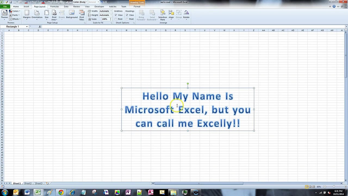Open Internet Explorer from the taskbar
The height and width of the screenshot is (196, 348).
pos(72,192)
